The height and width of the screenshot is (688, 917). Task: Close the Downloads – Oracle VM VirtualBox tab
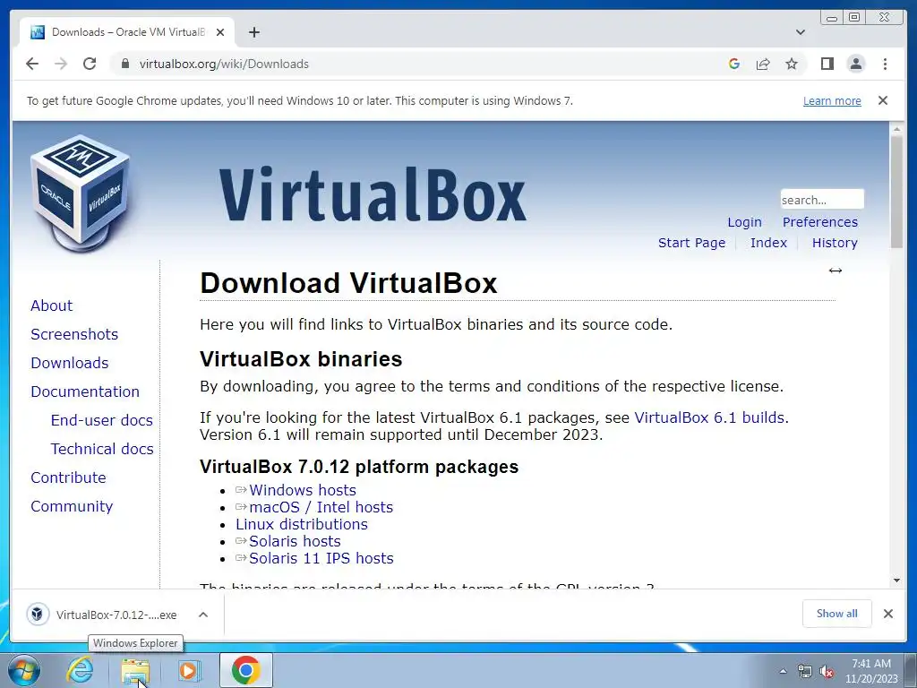pyautogui.click(x=220, y=32)
